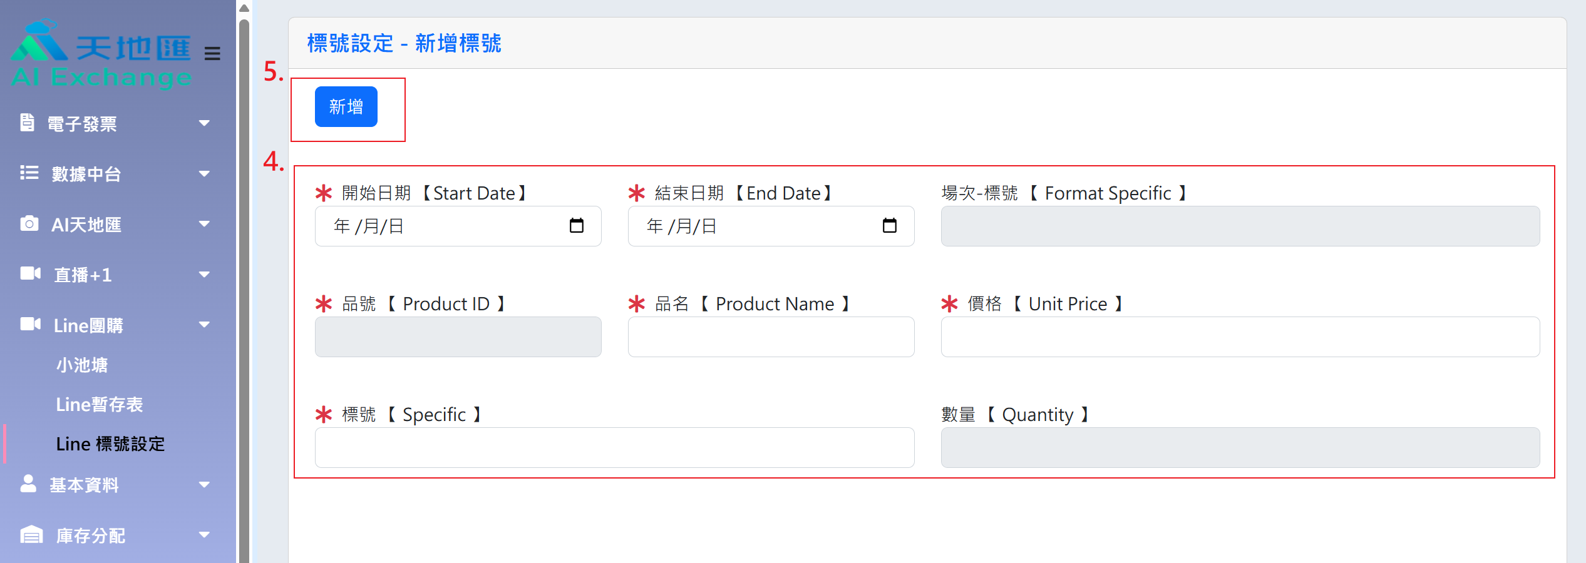1586x563 pixels.
Task: Click the 基本資料 user icon in sidebar
Action: pos(28,484)
